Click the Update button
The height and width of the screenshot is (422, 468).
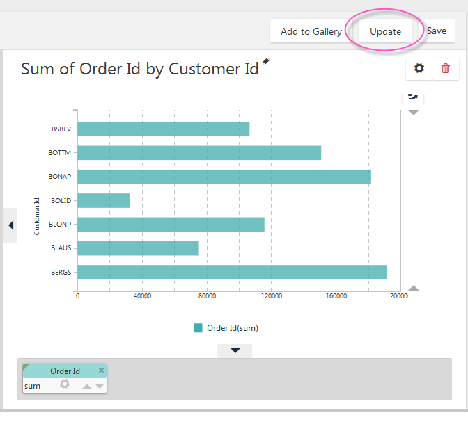pyautogui.click(x=385, y=31)
